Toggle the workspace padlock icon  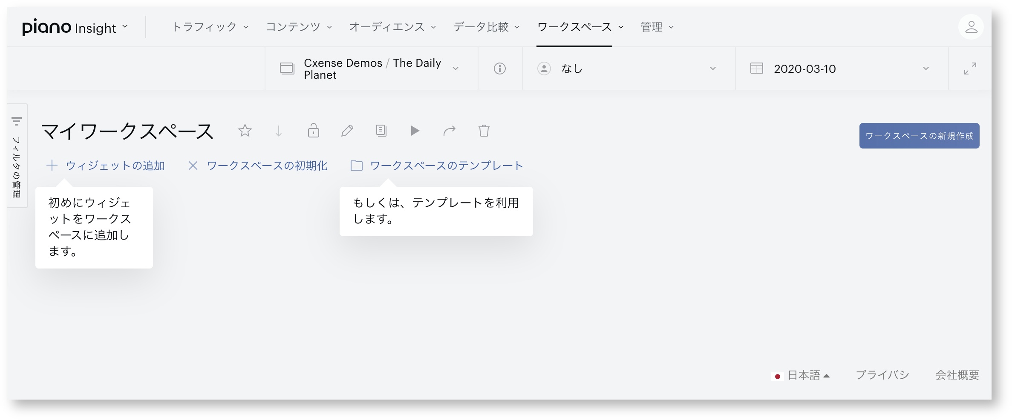314,130
